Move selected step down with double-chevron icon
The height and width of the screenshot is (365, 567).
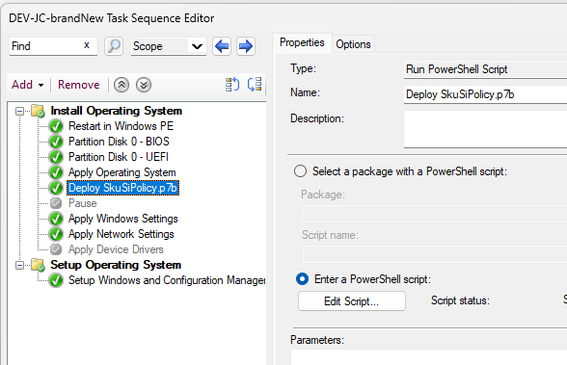144,85
